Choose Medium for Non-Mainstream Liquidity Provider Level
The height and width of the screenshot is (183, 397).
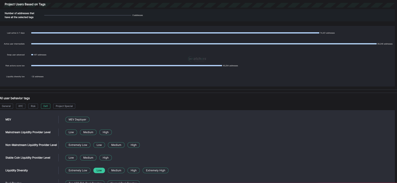tap(116, 145)
